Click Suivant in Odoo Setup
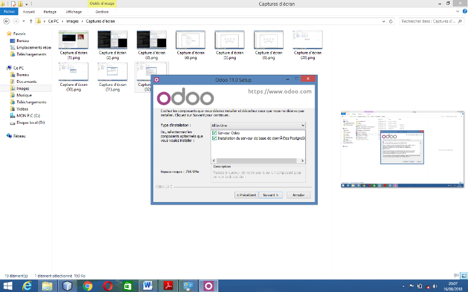This screenshot has height=292, width=468. (271, 195)
